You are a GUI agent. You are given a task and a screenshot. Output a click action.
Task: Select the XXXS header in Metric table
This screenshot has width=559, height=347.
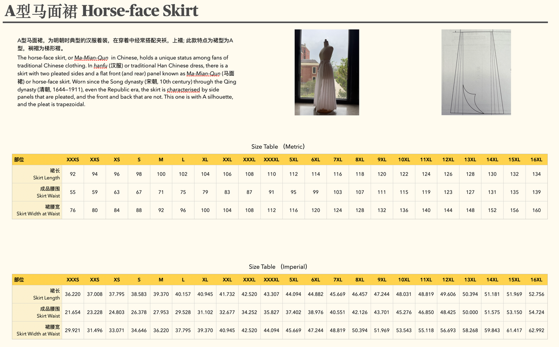pos(73,159)
